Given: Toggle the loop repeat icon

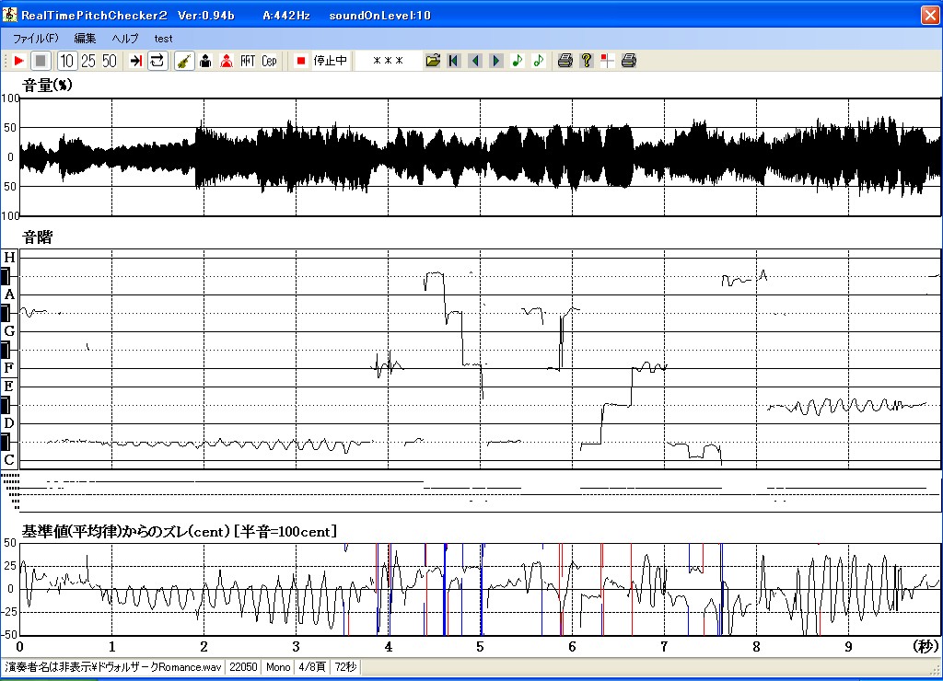Looking at the screenshot, I should (157, 61).
